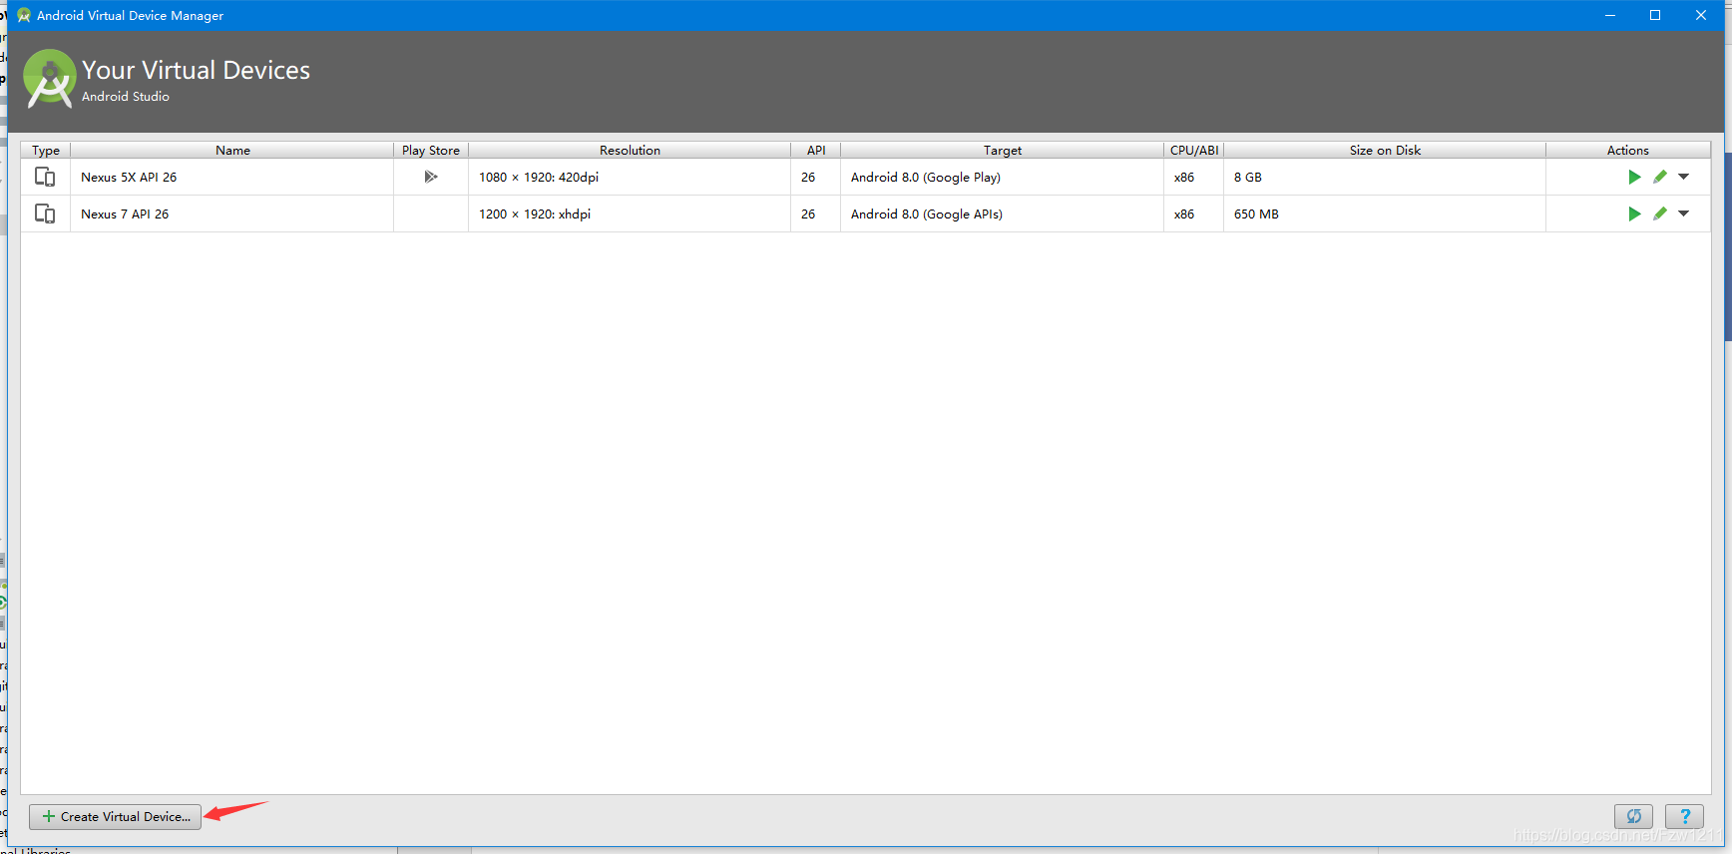Sort by CPU/ABI column header

[x=1194, y=151]
